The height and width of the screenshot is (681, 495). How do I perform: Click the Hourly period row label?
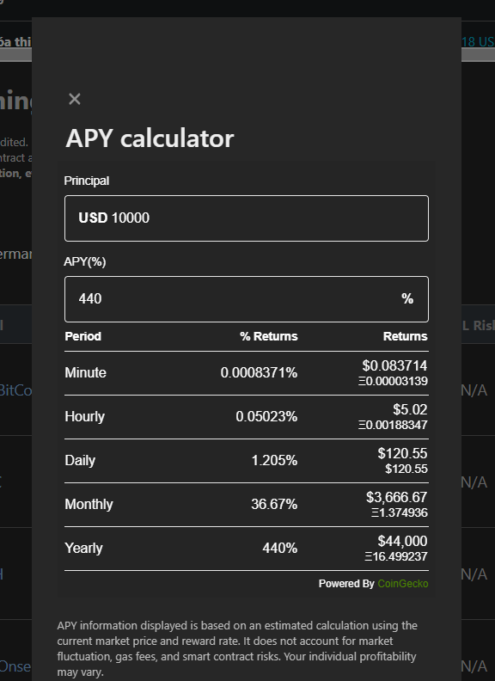pos(85,416)
